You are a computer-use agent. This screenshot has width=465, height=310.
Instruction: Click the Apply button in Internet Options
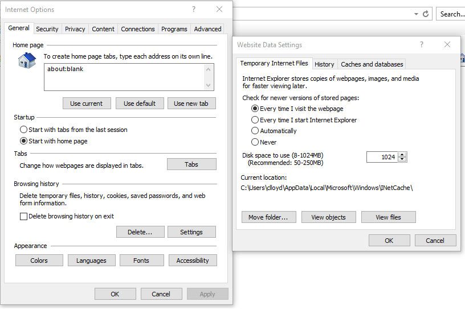[x=207, y=294]
